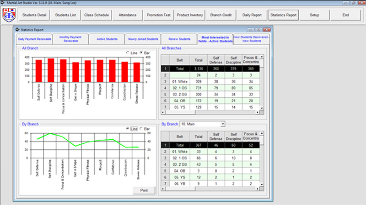Select Line radio button in All Branch chart
366x205 pixels.
pyautogui.click(x=128, y=53)
